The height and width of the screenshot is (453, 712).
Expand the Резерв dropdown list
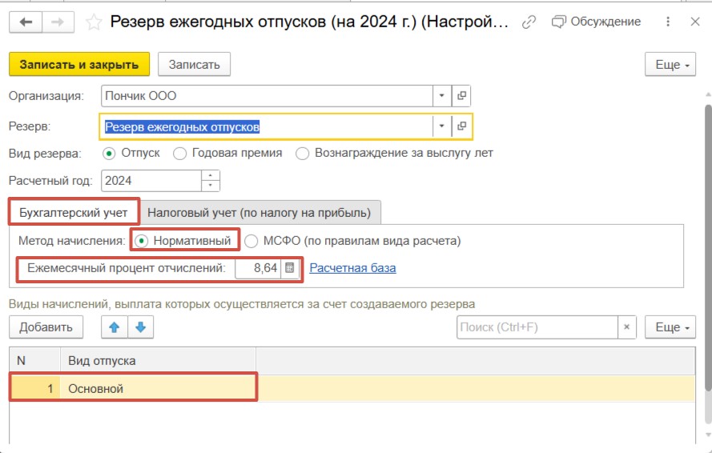pyautogui.click(x=441, y=126)
